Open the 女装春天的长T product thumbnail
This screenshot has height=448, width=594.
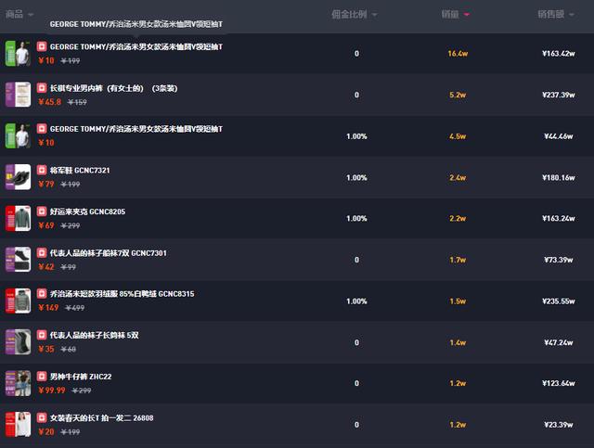tap(18, 424)
